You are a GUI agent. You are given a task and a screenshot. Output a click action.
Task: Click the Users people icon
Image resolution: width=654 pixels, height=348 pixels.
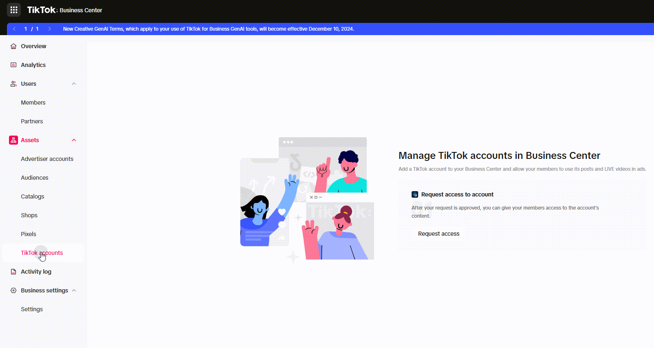[x=13, y=84]
